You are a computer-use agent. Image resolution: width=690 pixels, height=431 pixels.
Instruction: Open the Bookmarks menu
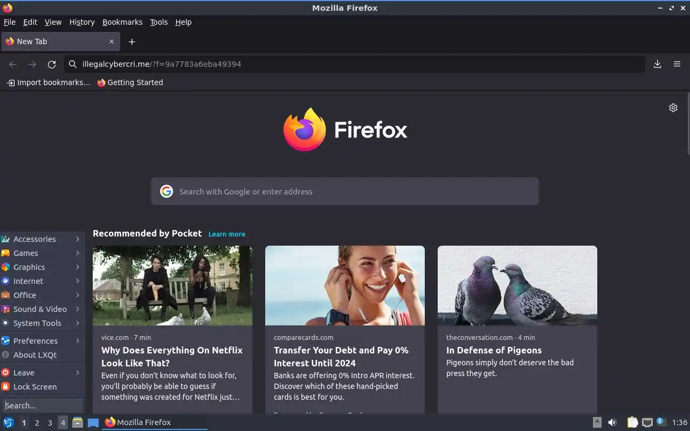(x=122, y=22)
